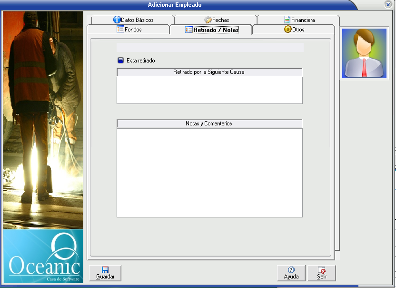Image resolution: width=396 pixels, height=288 pixels.
Task: Toggle the Esta retirado checkbox
Action: 120,61
